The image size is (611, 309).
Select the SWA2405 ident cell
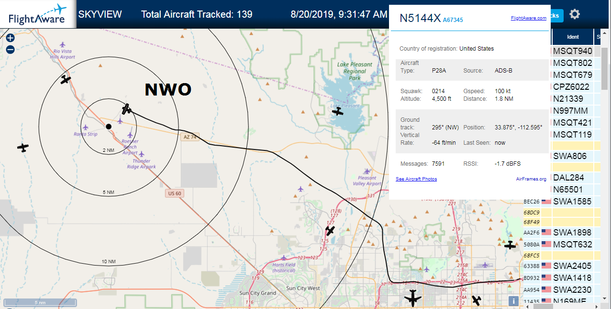(x=573, y=266)
